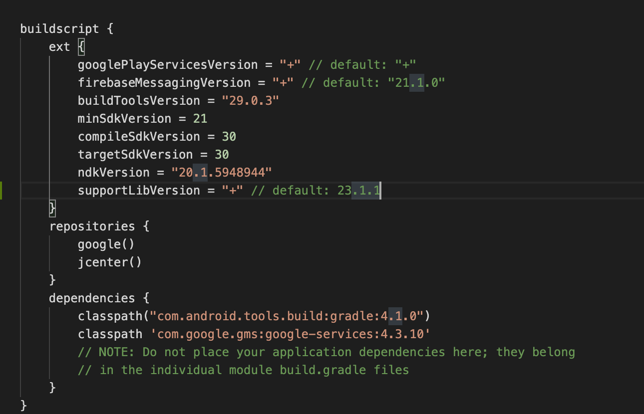
Task: Click 'com.google.gms:google-services:4.3.10' string
Action: [x=290, y=334]
